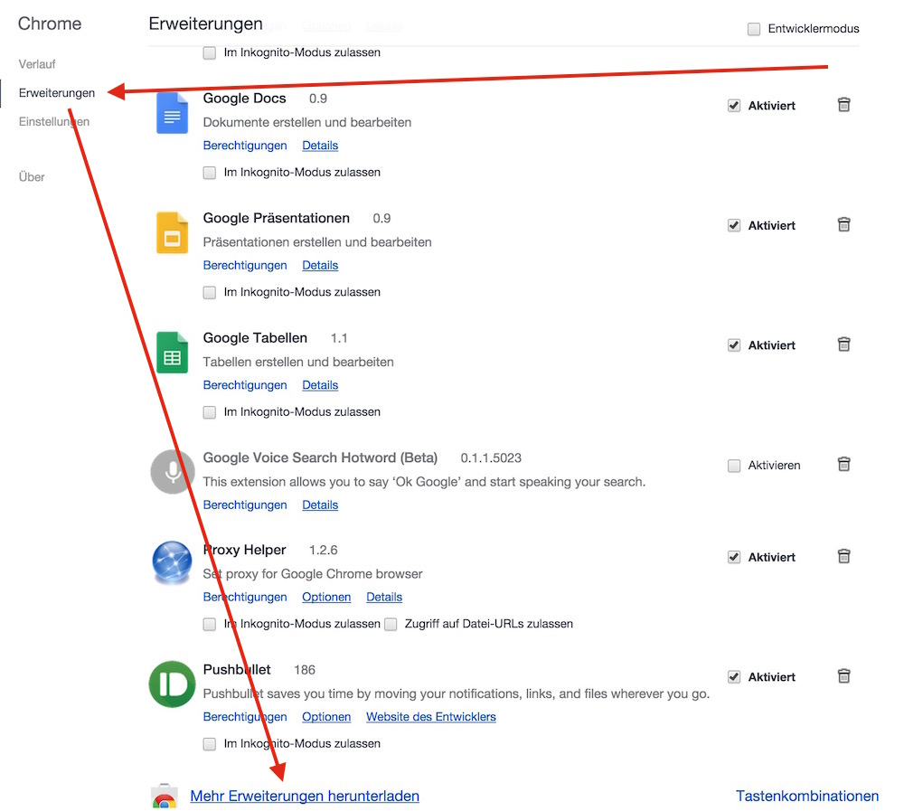The height and width of the screenshot is (811, 904).
Task: Click the Pushbullet extension icon
Action: 172,684
